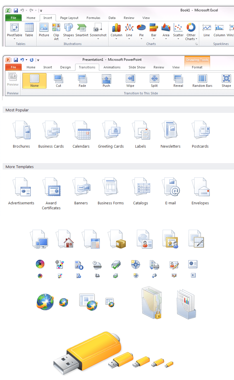This screenshot has width=234, height=380.
Task: Open the Pie chart dropdown
Action: tap(141, 32)
